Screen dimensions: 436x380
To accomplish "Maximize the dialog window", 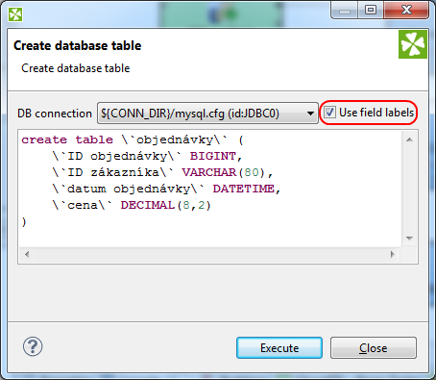I will point(371,10).
